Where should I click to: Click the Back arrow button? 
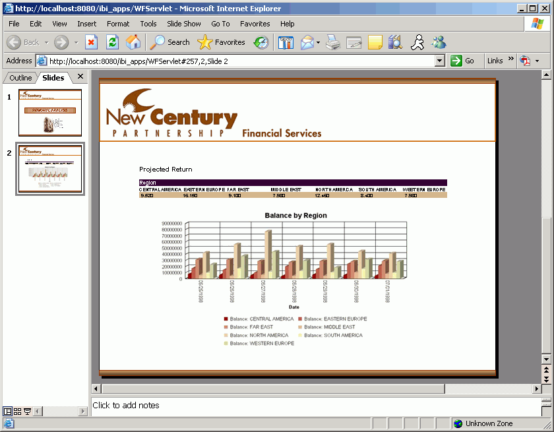coord(14,42)
